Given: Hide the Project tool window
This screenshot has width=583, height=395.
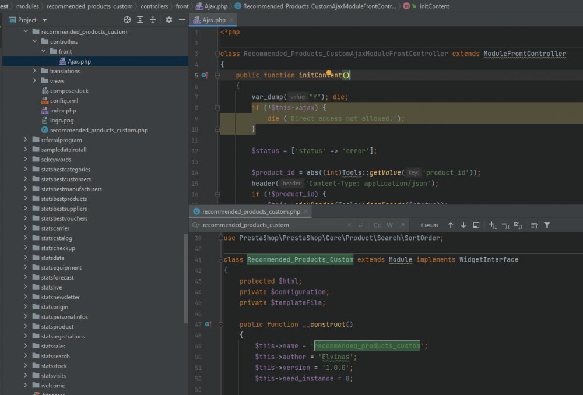Looking at the screenshot, I should coord(181,20).
